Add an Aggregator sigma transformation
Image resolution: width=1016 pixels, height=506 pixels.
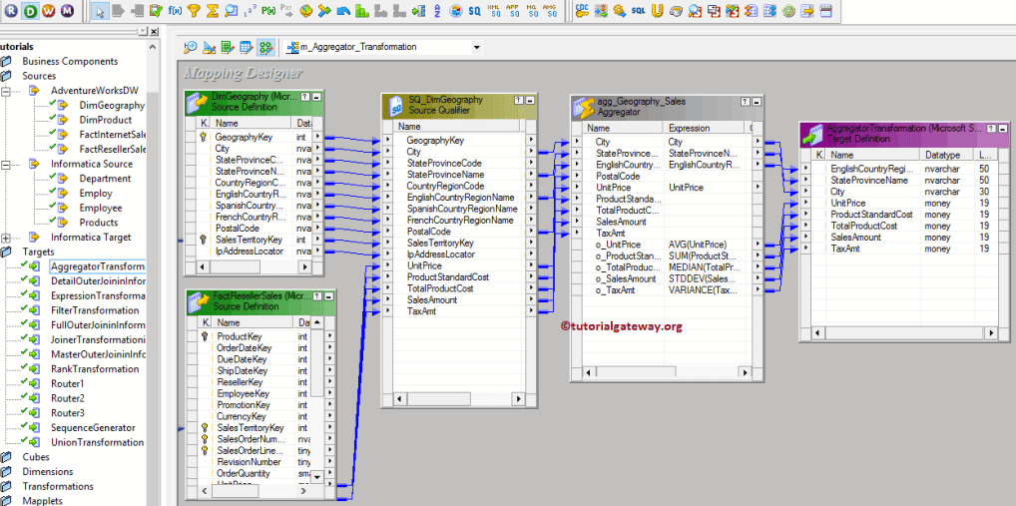point(212,10)
